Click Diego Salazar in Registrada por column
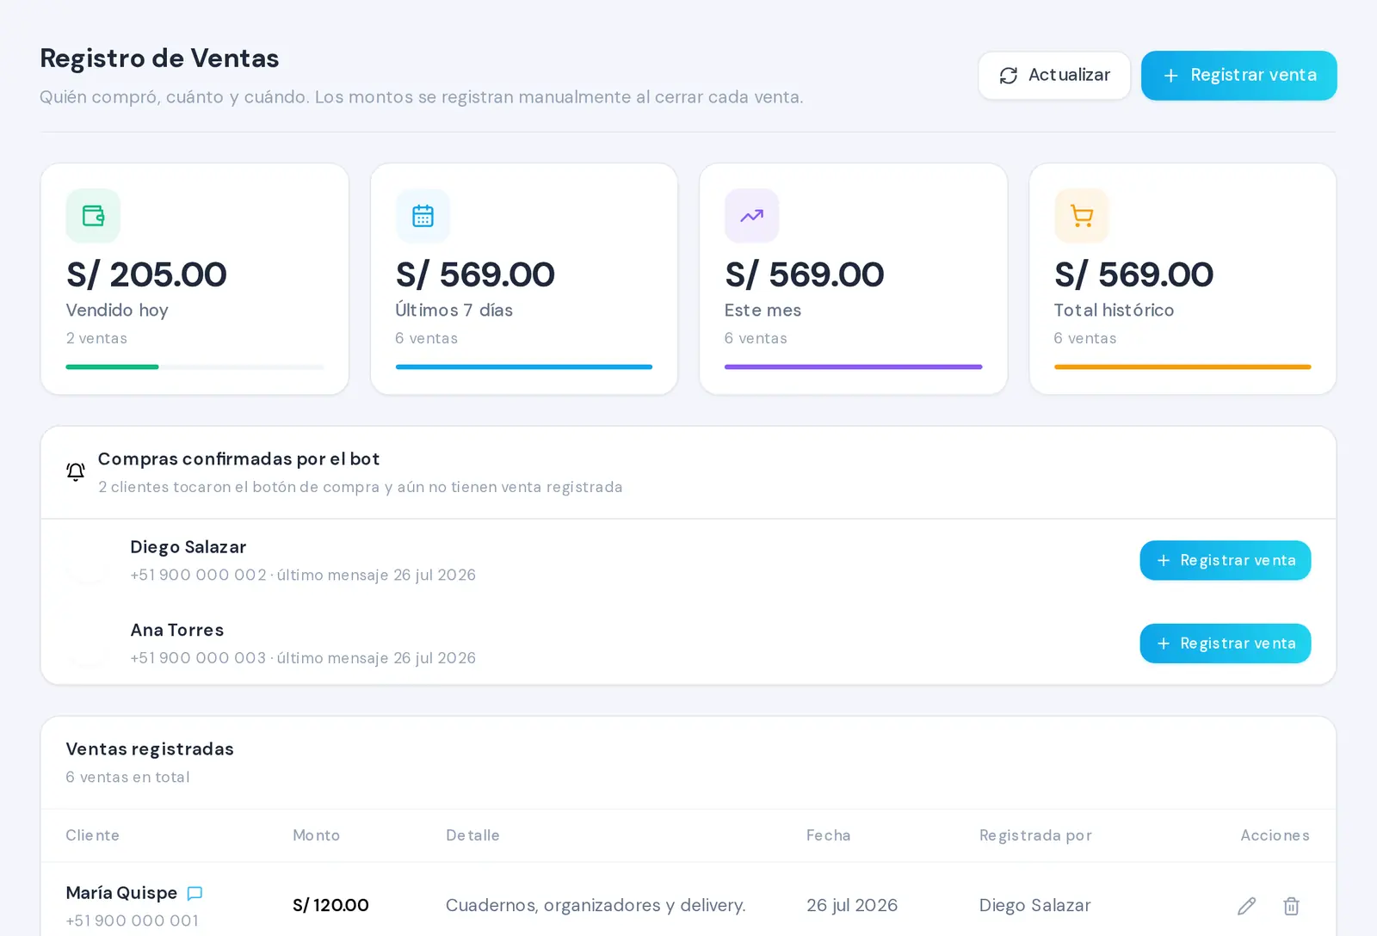This screenshot has width=1377, height=936. click(x=1034, y=905)
